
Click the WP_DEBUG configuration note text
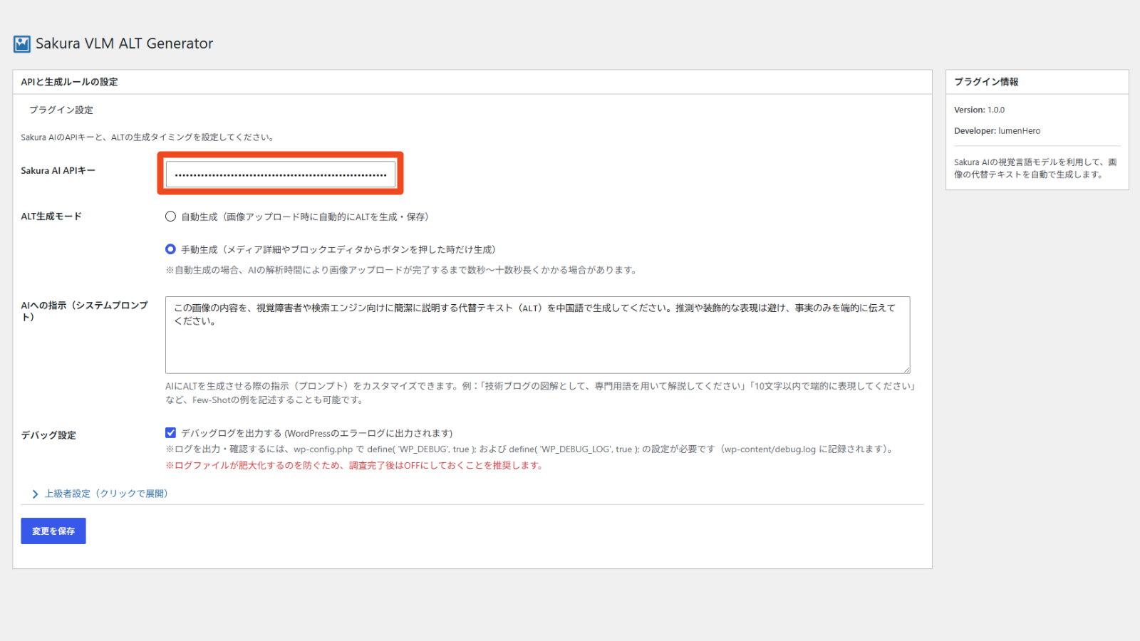pyautogui.click(x=531, y=449)
